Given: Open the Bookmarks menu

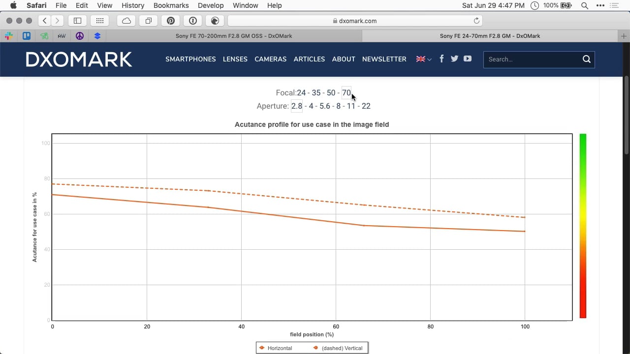Looking at the screenshot, I should tap(171, 5).
